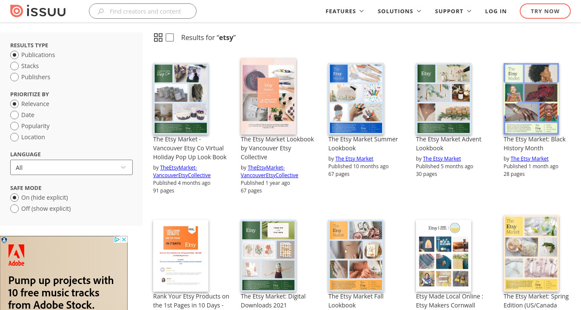Open The Etsy Market link under Advent Lookbook

click(442, 158)
